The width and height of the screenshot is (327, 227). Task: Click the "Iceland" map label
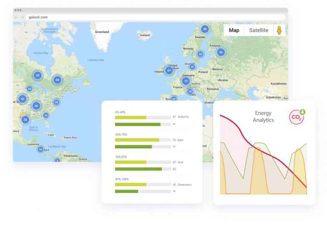(x=145, y=35)
